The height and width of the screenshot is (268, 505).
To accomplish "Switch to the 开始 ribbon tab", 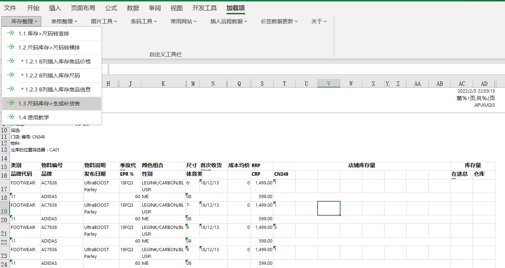I will [x=33, y=8].
